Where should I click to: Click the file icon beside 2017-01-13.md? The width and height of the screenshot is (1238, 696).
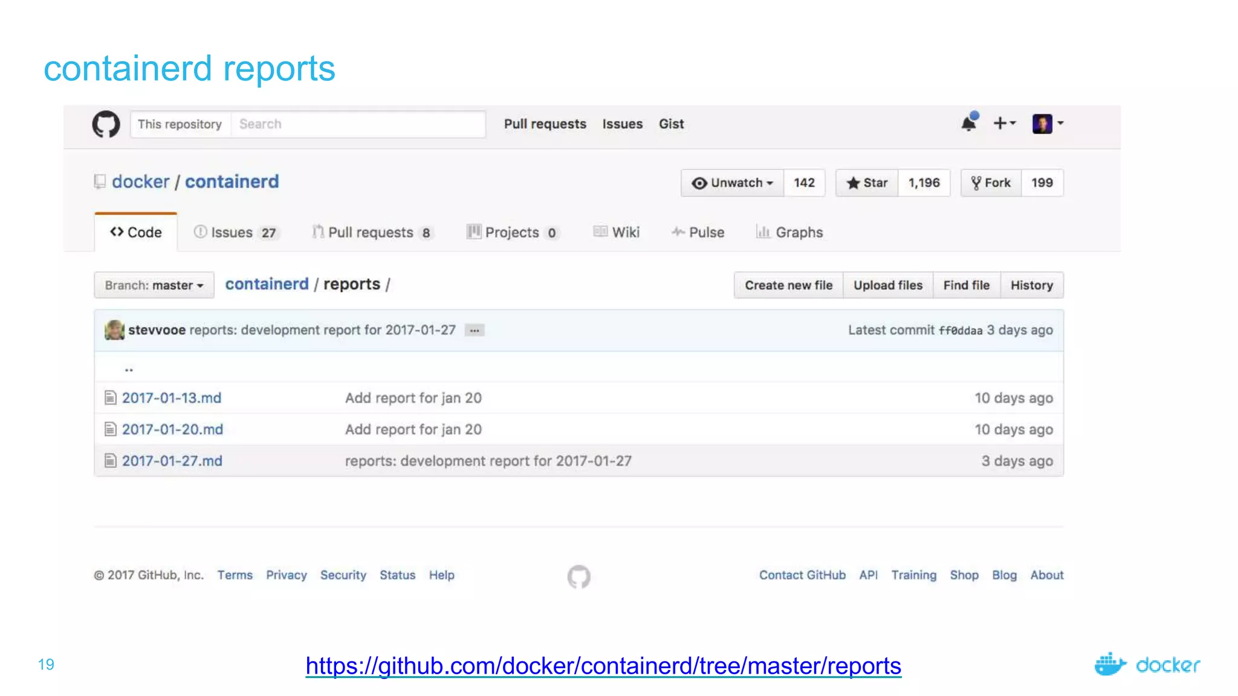110,398
